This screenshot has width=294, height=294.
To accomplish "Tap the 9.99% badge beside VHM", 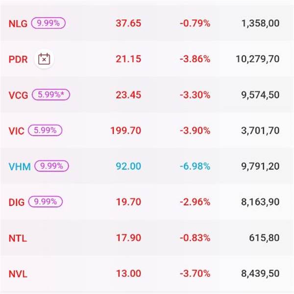I will (50, 167).
